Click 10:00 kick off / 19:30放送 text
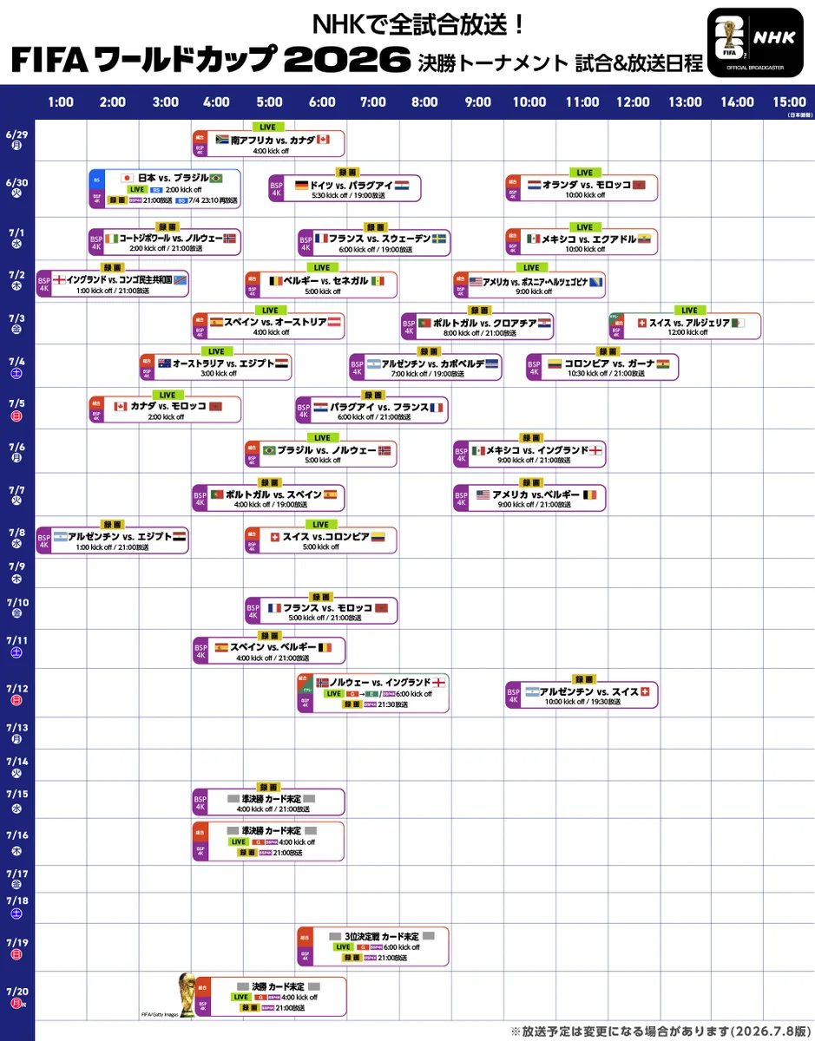Screen dimensions: 815x1041 point(582,703)
